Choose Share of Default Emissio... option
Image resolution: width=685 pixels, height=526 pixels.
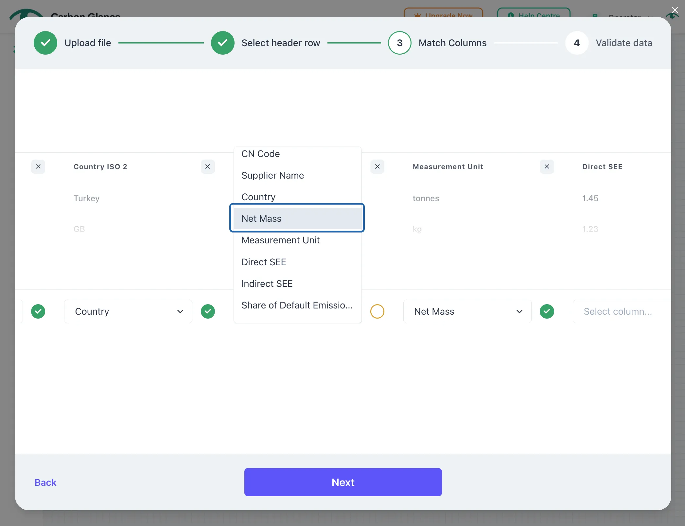coord(297,305)
